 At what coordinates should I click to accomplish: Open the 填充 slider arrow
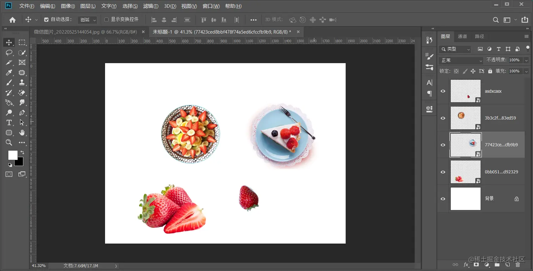[526, 71]
